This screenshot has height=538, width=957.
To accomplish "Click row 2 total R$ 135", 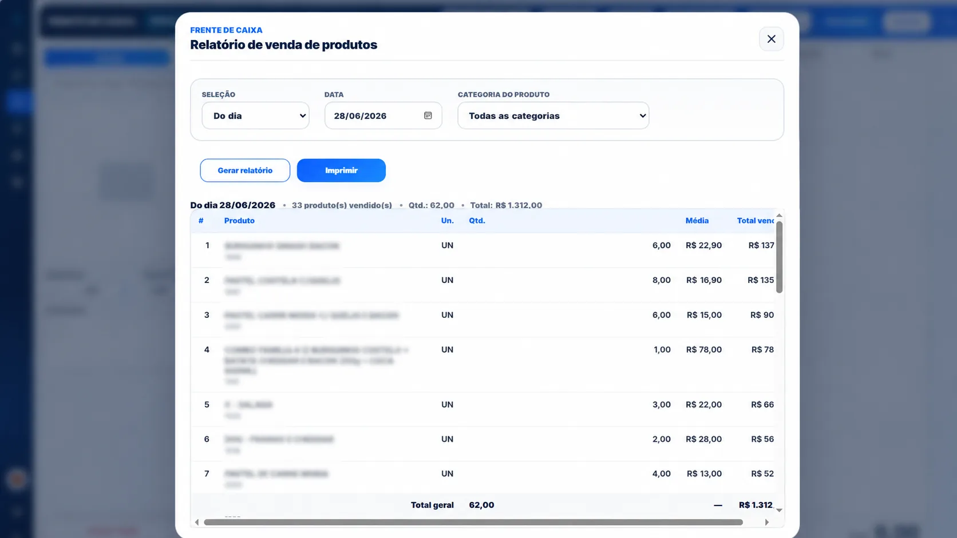I will [x=761, y=280].
